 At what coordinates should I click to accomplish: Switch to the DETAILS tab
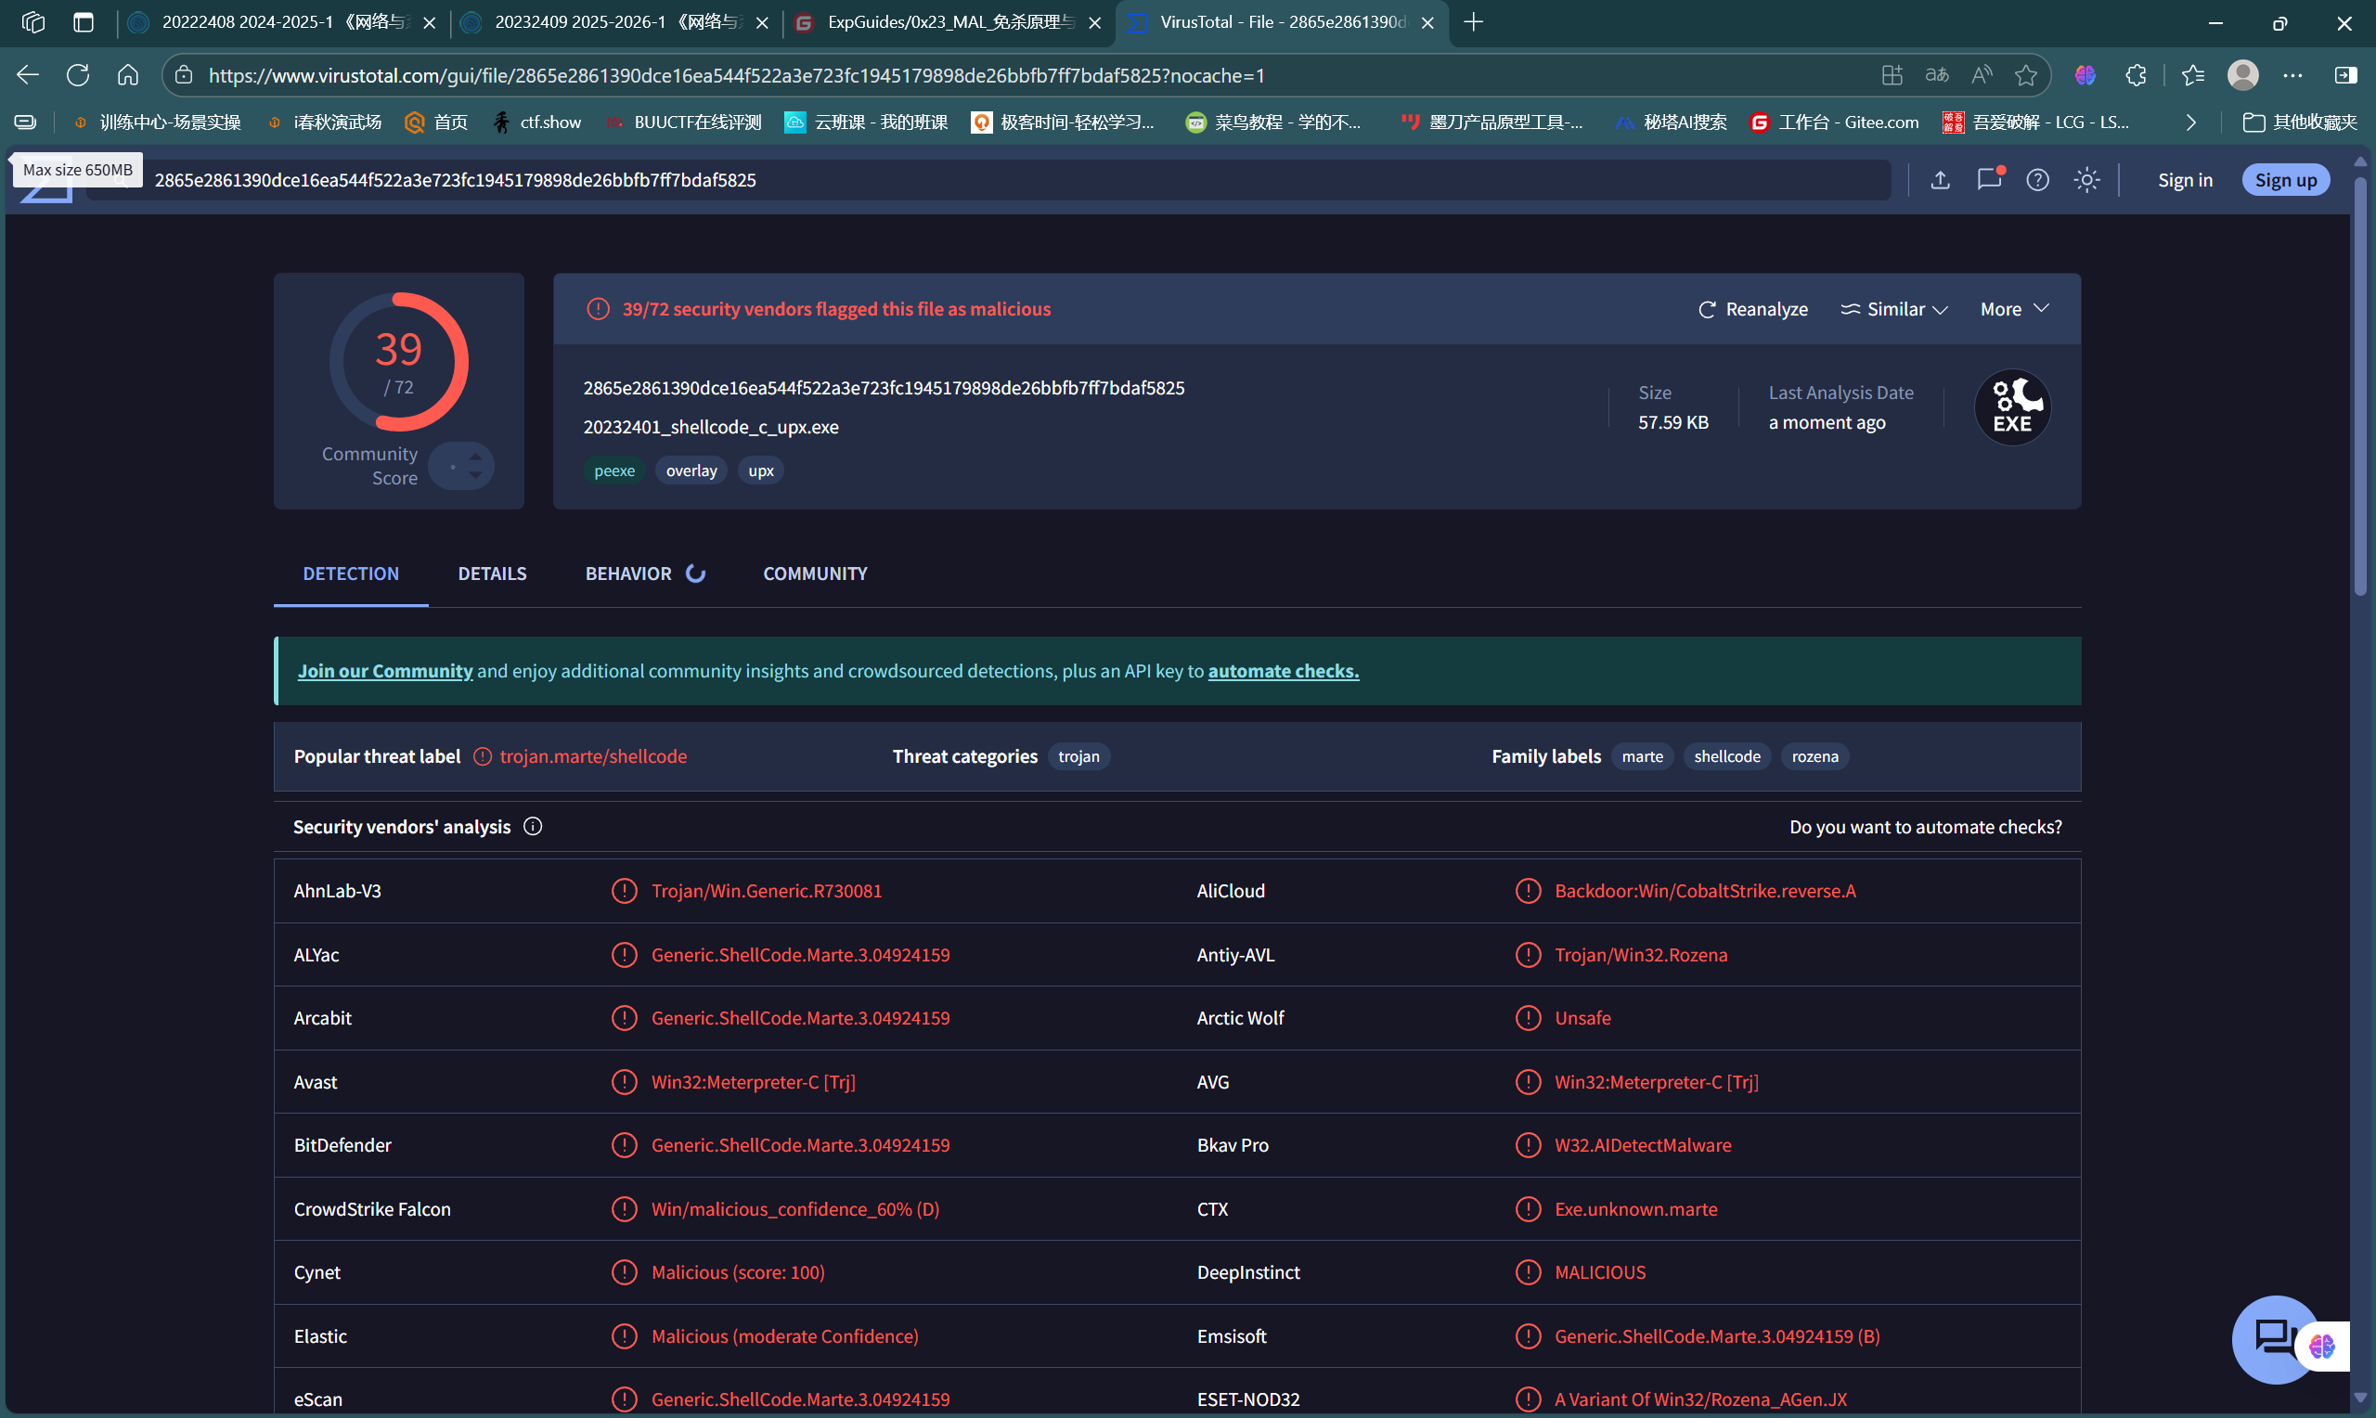pos(492,574)
